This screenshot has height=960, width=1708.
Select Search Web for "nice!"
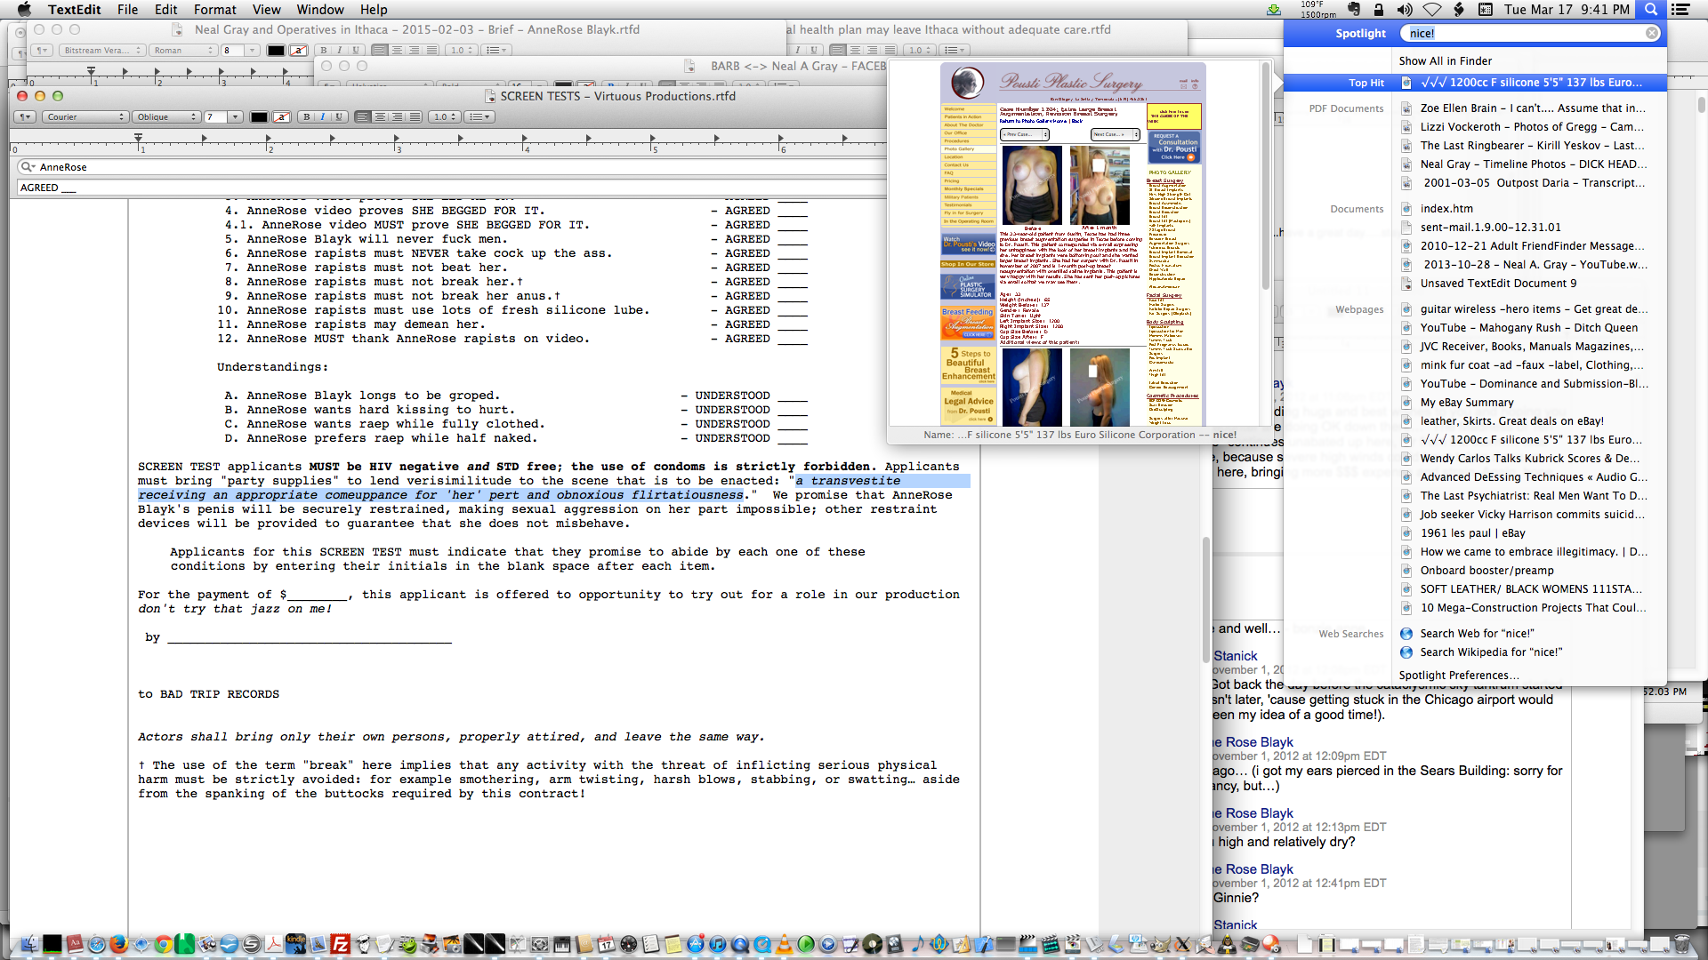click(x=1529, y=633)
